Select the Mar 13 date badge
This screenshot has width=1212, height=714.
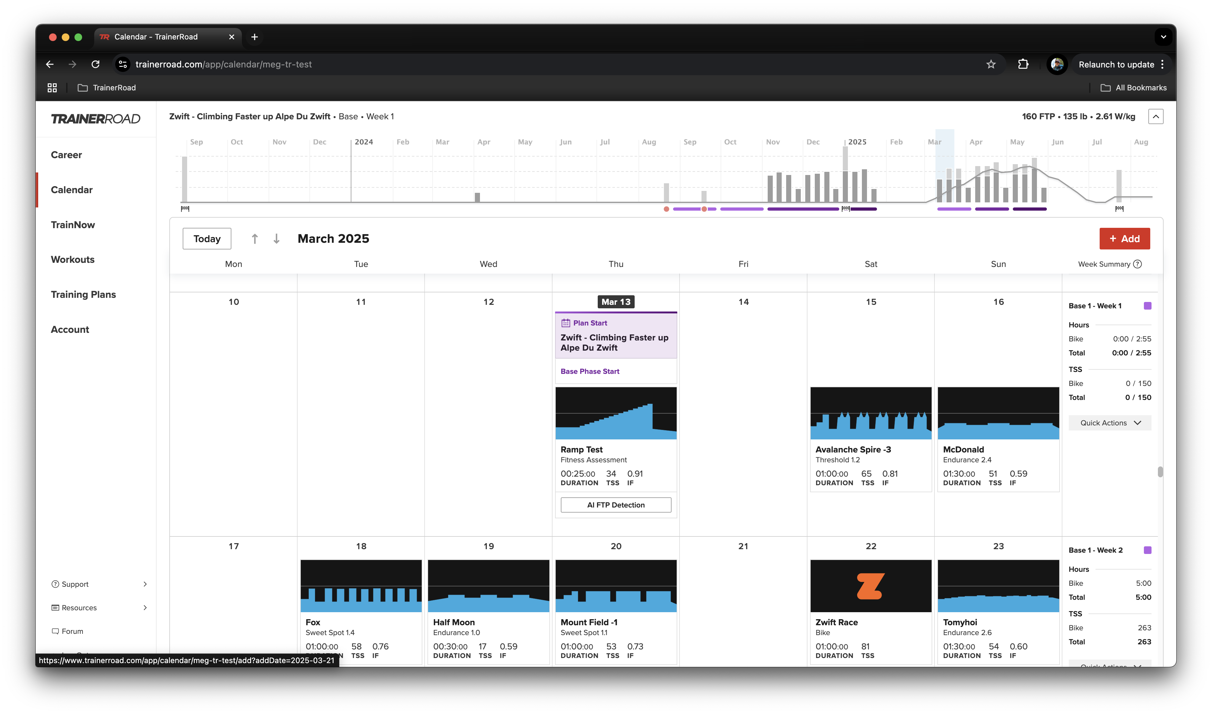pos(615,302)
